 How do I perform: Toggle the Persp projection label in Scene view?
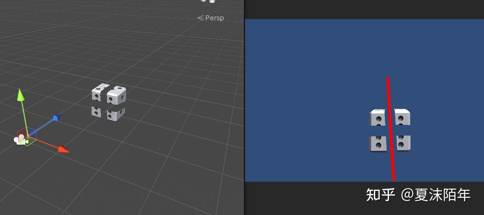(x=211, y=18)
